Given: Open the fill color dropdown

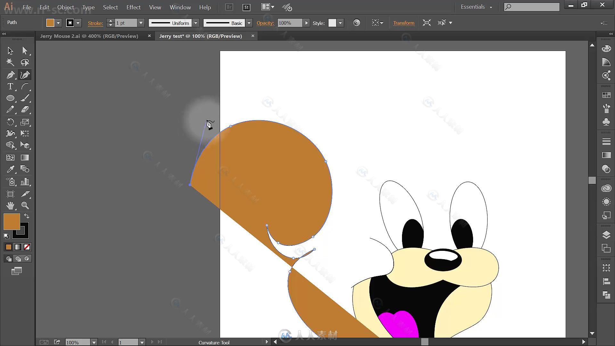Looking at the screenshot, I should point(58,23).
